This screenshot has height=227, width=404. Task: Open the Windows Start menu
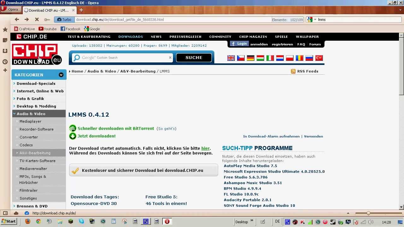click(x=9, y=221)
